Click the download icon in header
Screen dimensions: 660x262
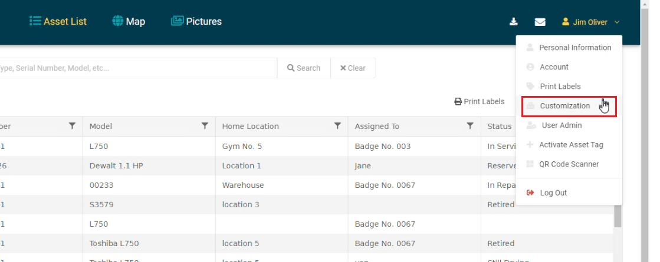coord(514,22)
